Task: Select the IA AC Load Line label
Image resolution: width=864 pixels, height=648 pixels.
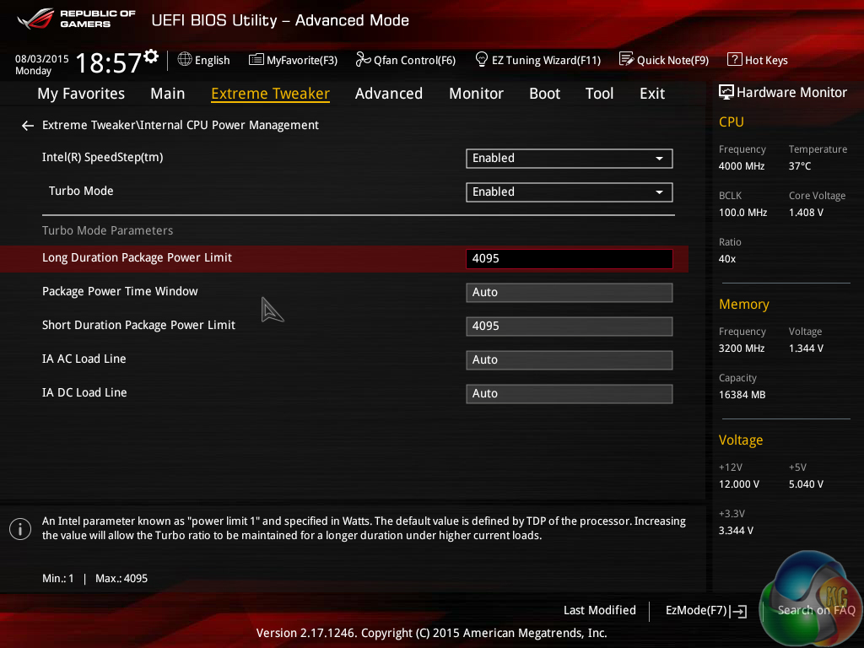Action: [x=84, y=359]
